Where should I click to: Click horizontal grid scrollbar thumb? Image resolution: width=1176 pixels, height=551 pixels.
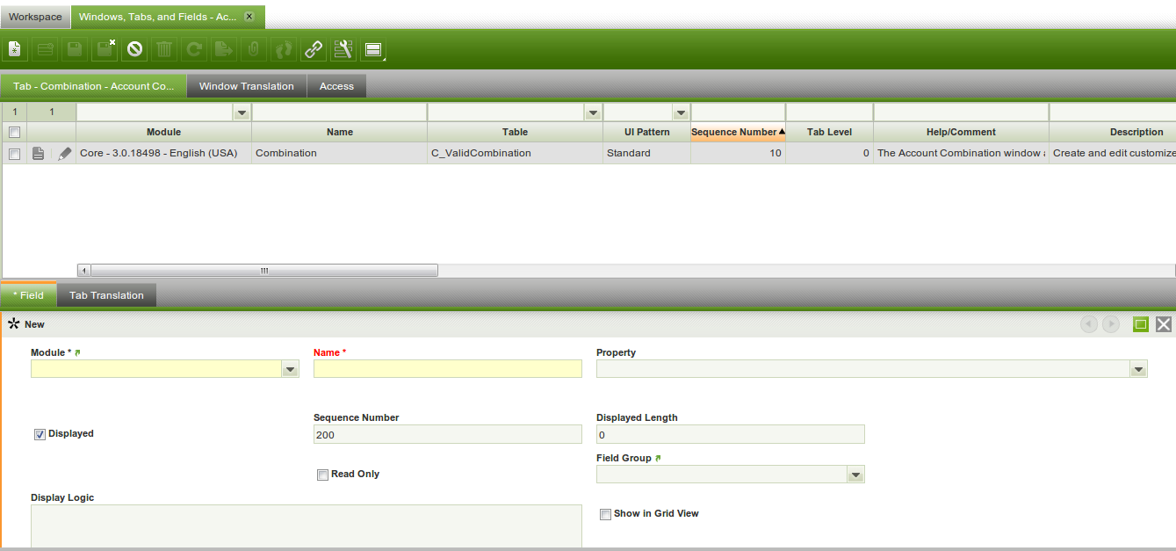point(263,271)
